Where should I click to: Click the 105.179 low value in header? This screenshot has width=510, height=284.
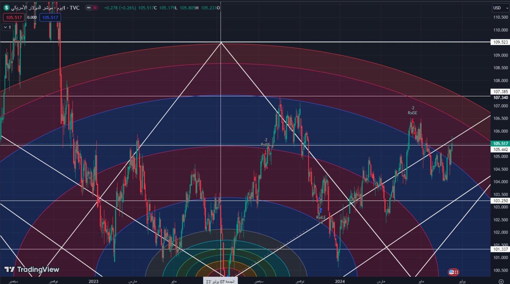168,8
